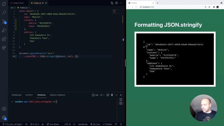
Task: Click the errors and warnings count in the status bar
Action: click(x=35, y=124)
